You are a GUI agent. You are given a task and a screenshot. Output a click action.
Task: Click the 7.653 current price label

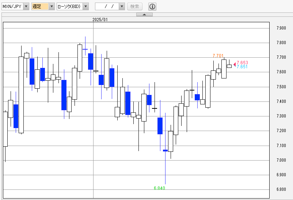[x=242, y=62]
